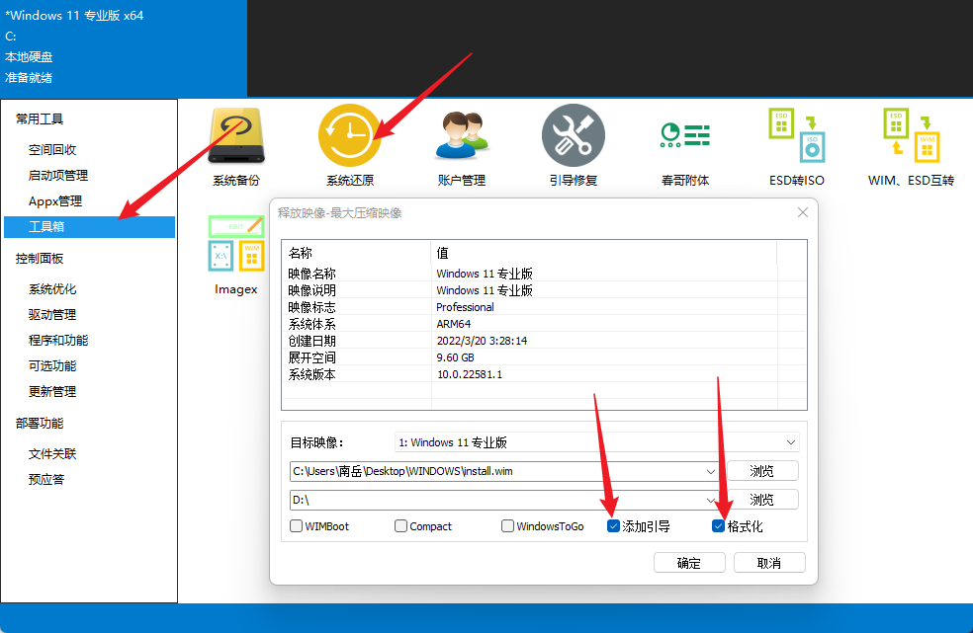Confirm with the 确定 button
Image resolution: width=973 pixels, height=633 pixels.
pos(689,562)
